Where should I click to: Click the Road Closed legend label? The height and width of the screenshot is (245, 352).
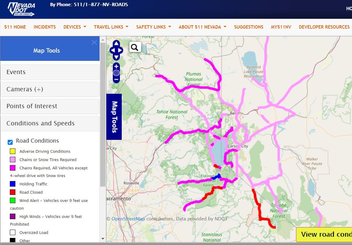coord(31,192)
